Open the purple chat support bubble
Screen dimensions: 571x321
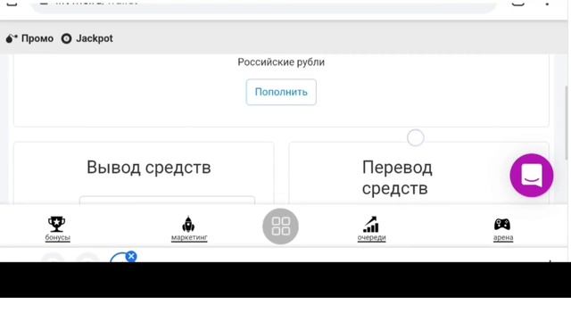tap(532, 176)
